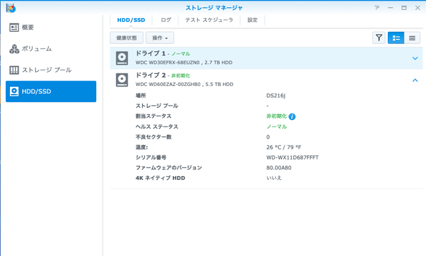
Task: Open the テスト スケジューラ tab
Action: pyautogui.click(x=209, y=20)
